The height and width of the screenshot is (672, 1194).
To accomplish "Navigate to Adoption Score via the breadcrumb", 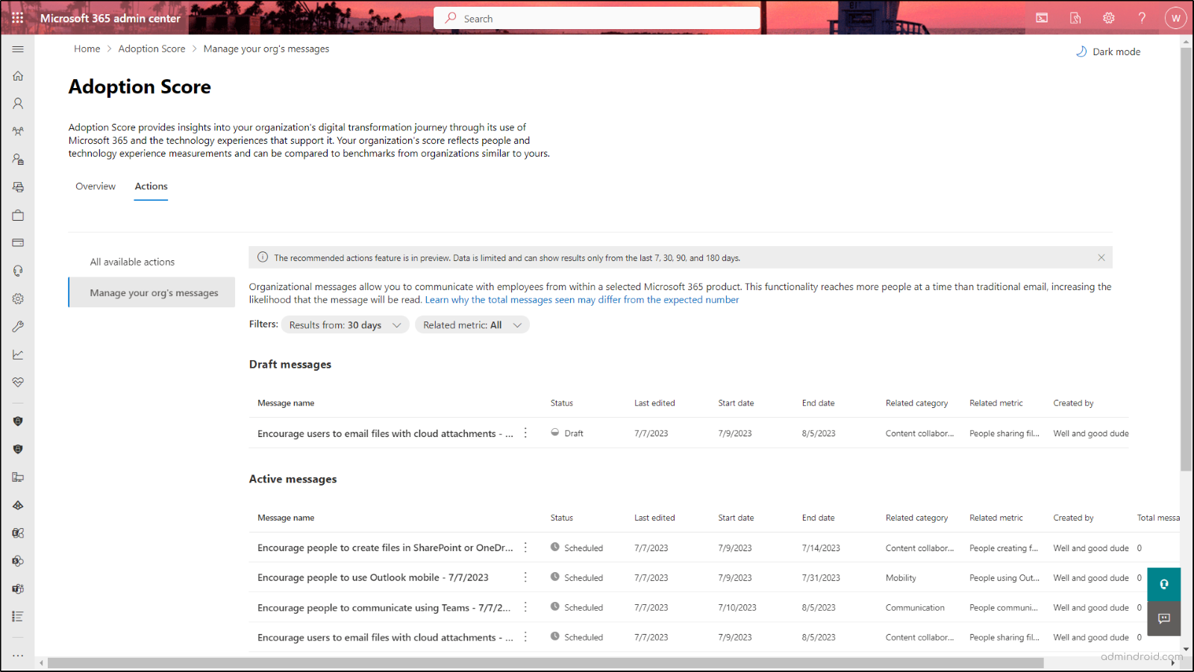I will pyautogui.click(x=151, y=48).
